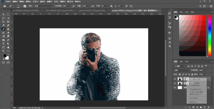Create a new layer icon
214x109 pixels.
204,107
